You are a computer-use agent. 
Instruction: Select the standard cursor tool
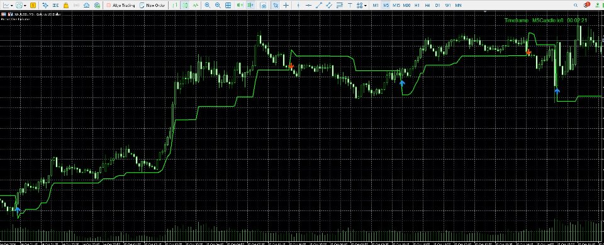tap(276, 6)
